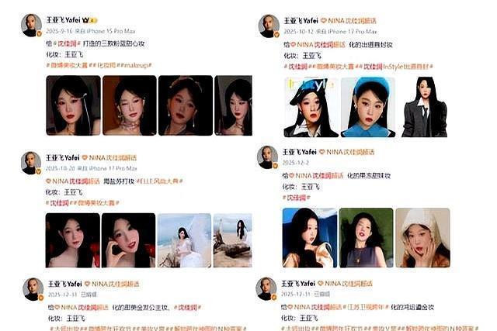Open the #化妆师# hashtag
The width and height of the screenshot is (497, 331).
[104, 65]
